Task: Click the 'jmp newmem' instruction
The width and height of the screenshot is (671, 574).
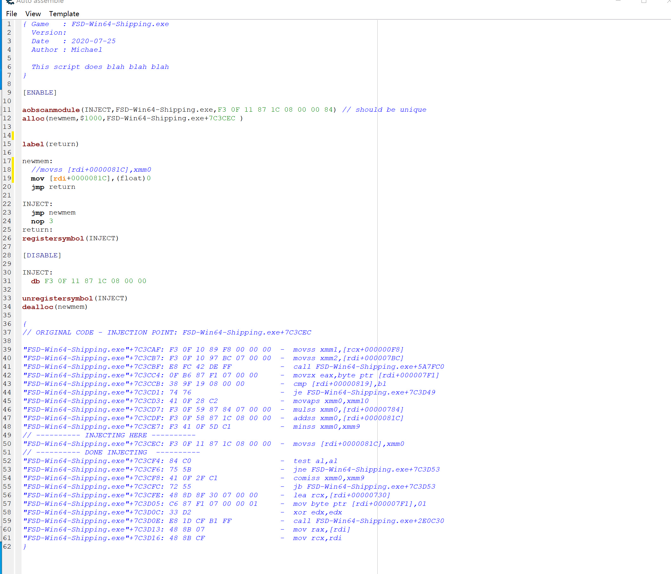Action: (x=54, y=213)
